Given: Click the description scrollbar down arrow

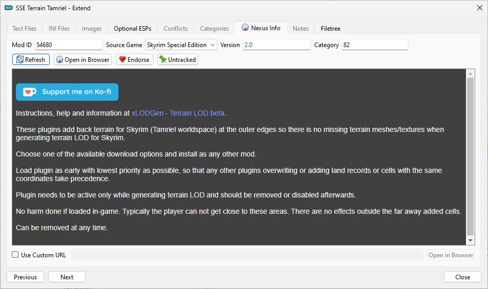Looking at the screenshot, I should [x=470, y=240].
